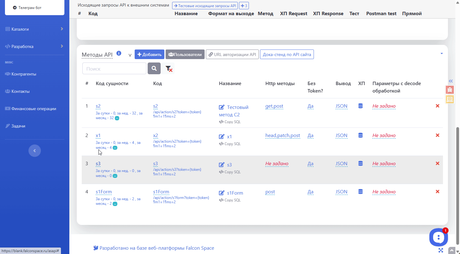Go to Финансовые операции menu item
This screenshot has width=460, height=254.
(33, 109)
